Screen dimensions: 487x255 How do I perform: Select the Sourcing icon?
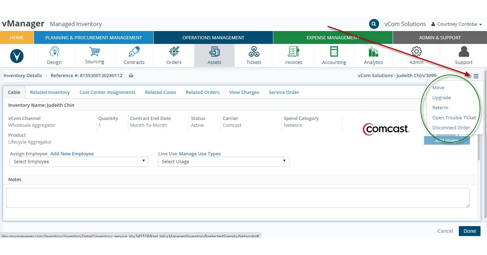[x=94, y=55]
